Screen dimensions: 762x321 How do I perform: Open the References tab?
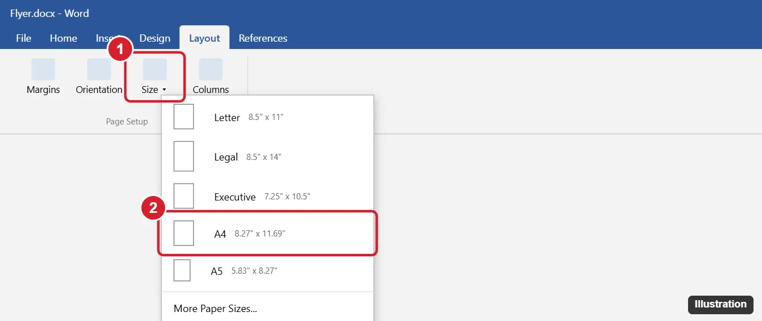tap(263, 38)
